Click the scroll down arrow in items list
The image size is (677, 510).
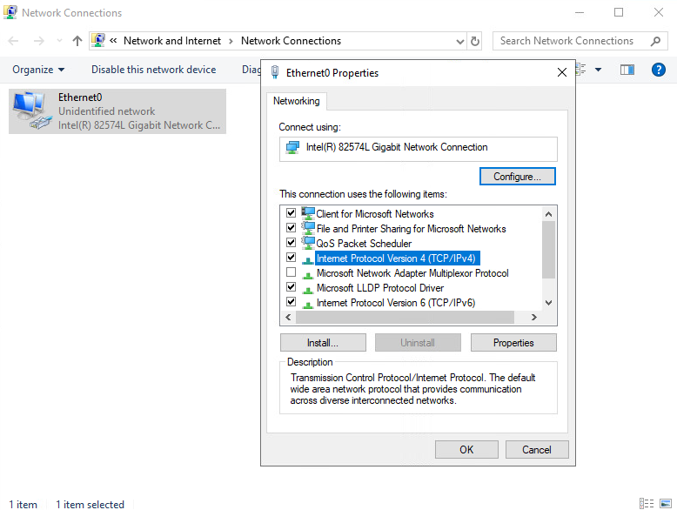pyautogui.click(x=548, y=303)
